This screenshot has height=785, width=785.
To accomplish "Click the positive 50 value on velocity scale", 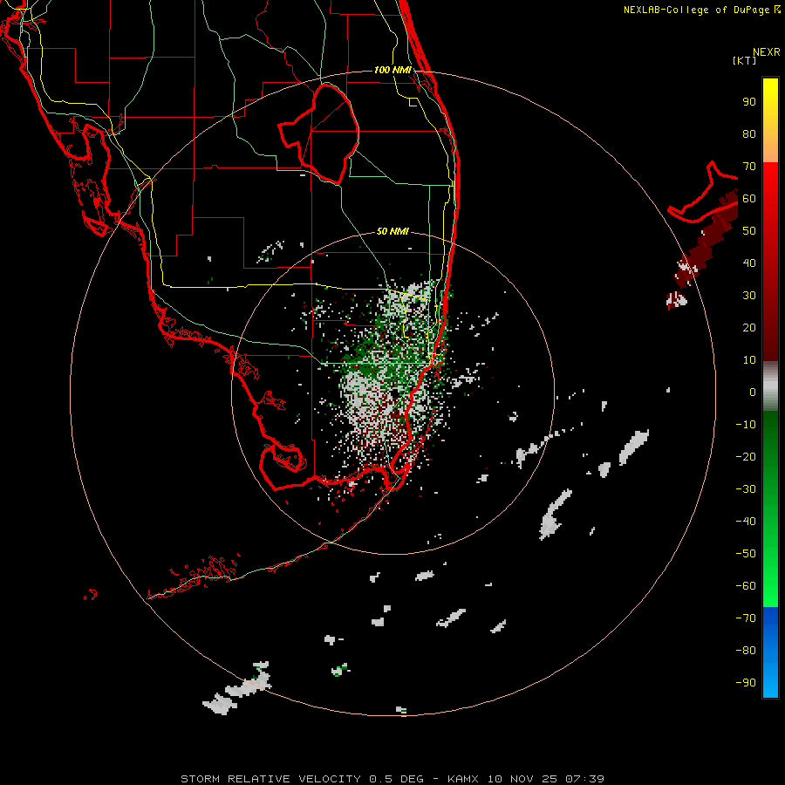I will (749, 231).
